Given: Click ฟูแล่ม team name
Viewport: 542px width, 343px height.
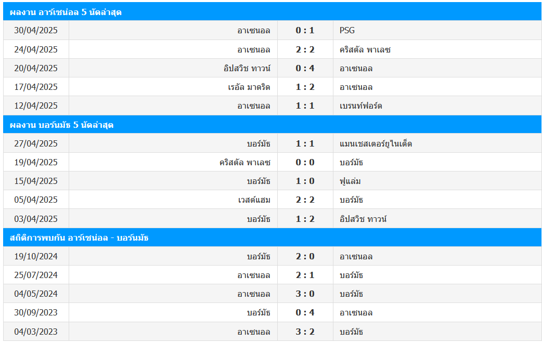Looking at the screenshot, I should 350,181.
